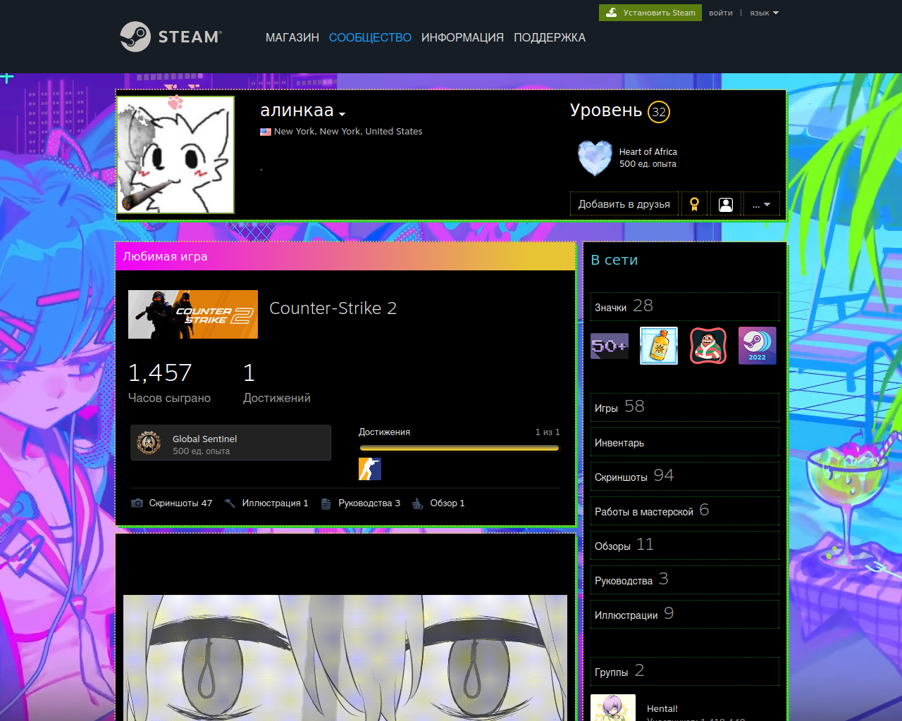Click the 1,457 hours played value
The height and width of the screenshot is (721, 902).
click(x=160, y=372)
